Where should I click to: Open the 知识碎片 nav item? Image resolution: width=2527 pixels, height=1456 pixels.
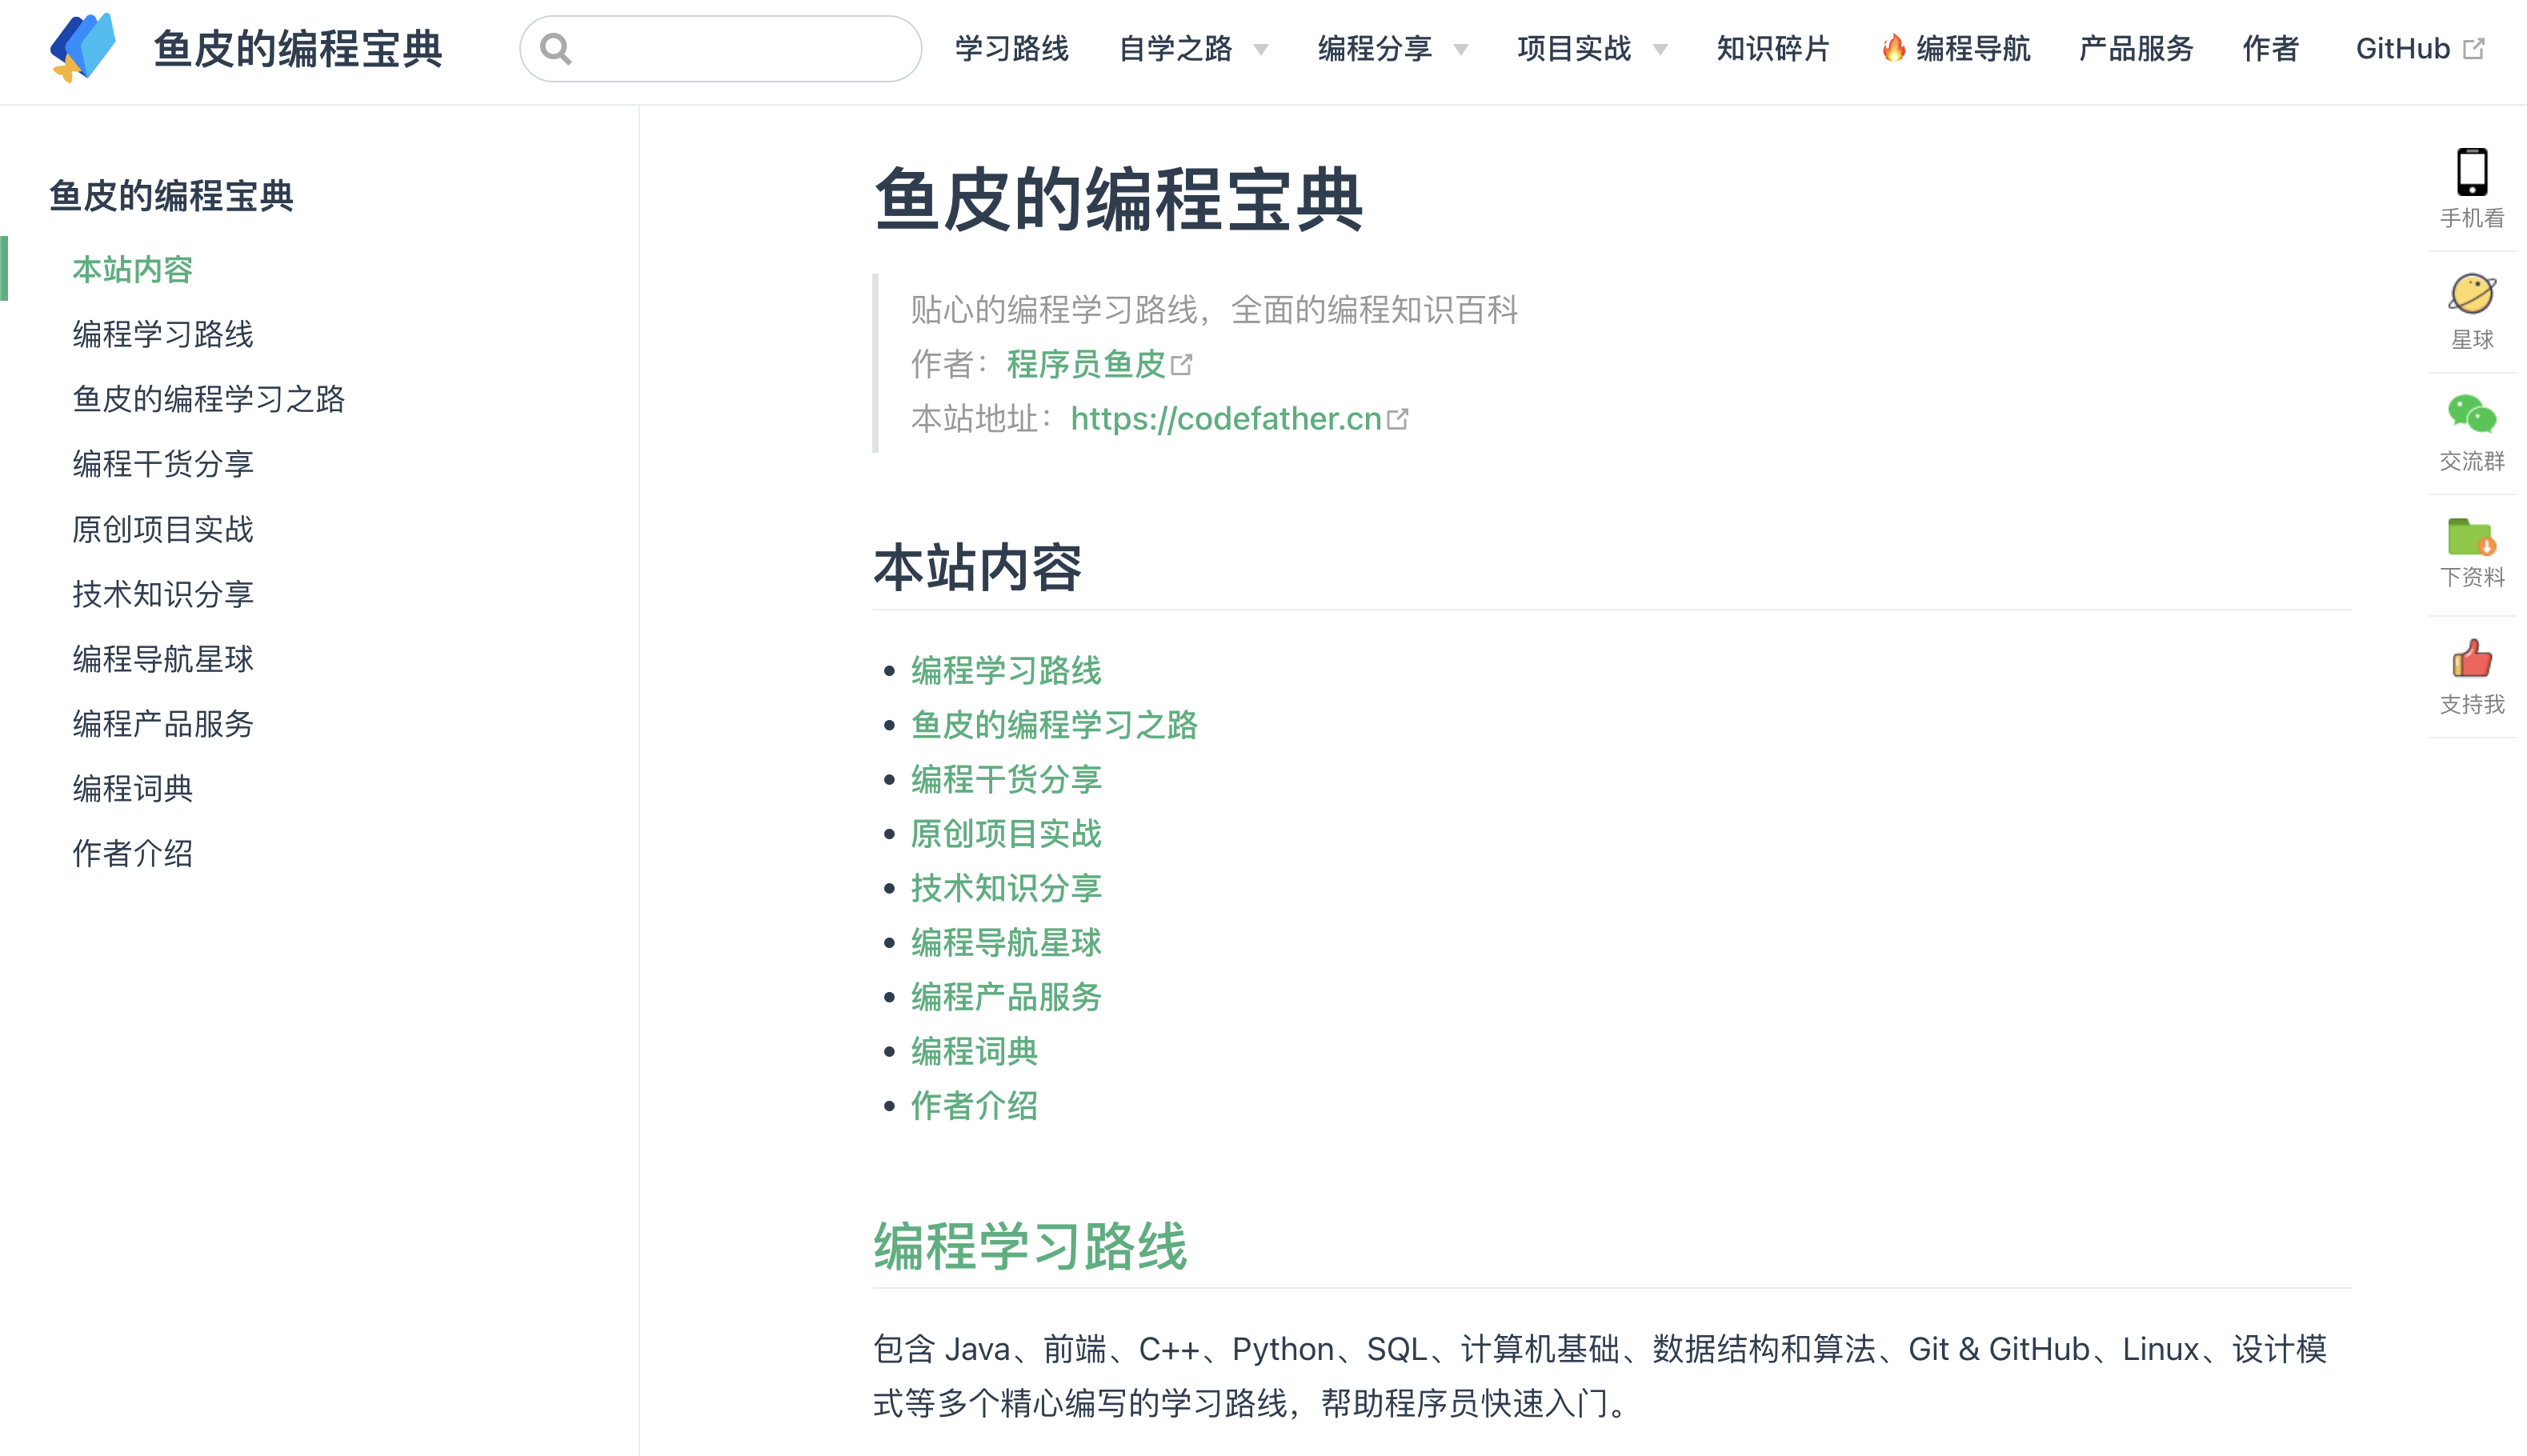point(1772,48)
